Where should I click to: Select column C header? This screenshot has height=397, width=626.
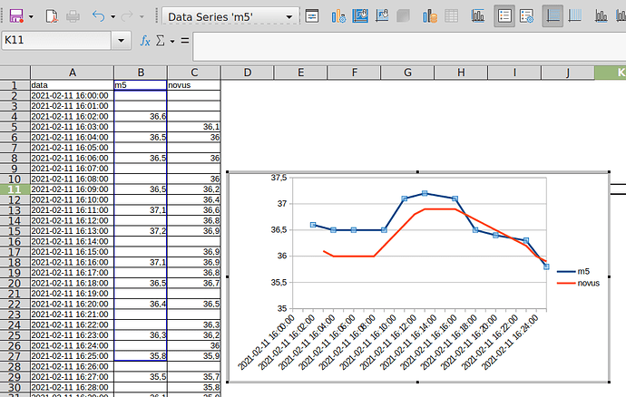(x=194, y=73)
